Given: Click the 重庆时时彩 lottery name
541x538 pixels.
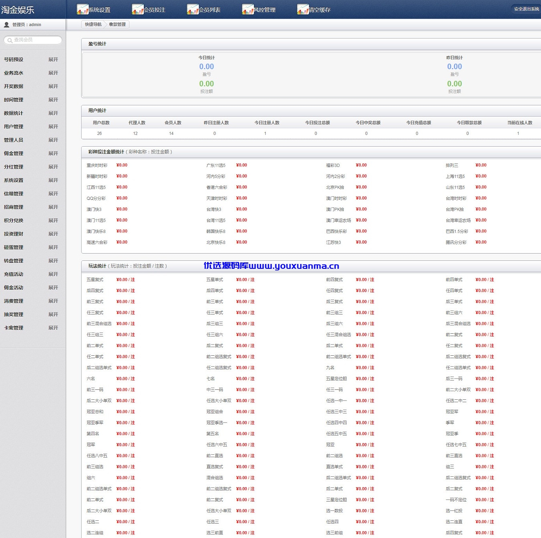Looking at the screenshot, I should [97, 165].
